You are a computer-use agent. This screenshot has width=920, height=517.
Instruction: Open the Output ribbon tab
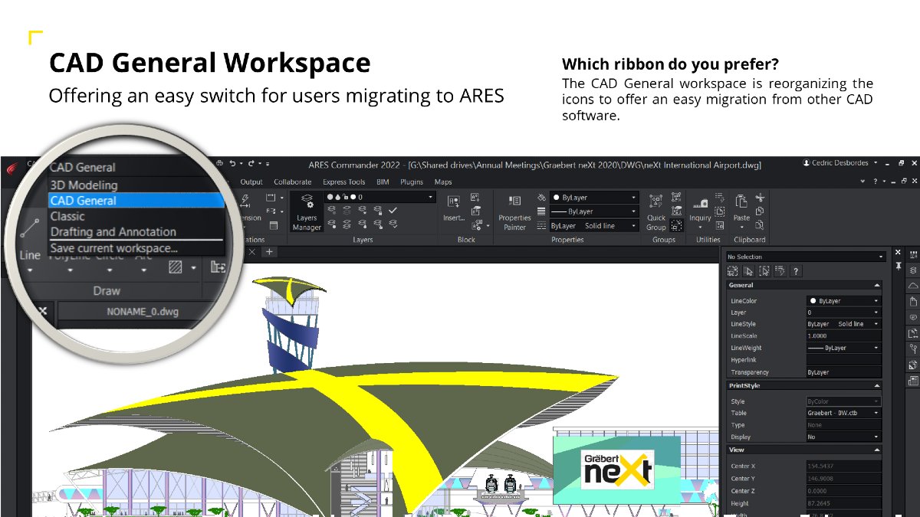[x=251, y=182]
